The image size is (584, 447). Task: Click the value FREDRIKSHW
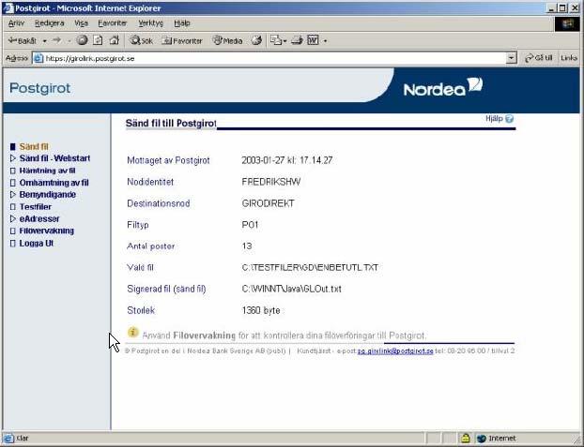pos(271,182)
